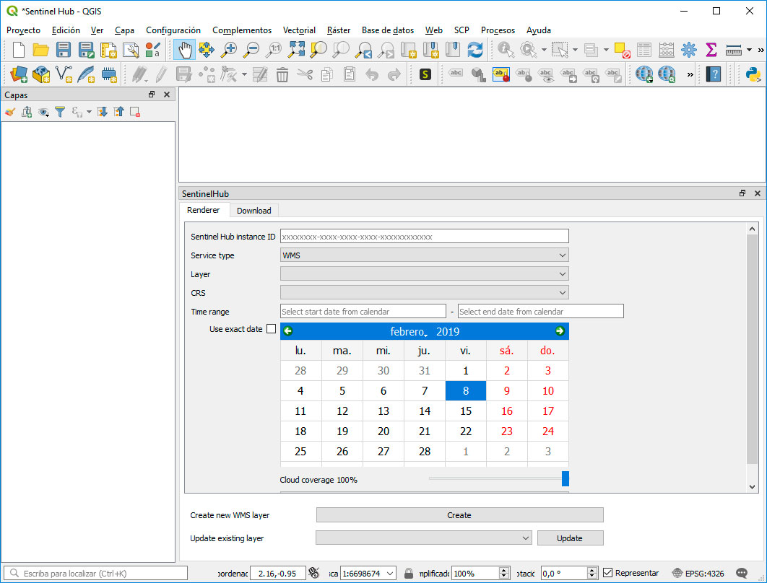Save project with the floppy disk icon

[64, 50]
